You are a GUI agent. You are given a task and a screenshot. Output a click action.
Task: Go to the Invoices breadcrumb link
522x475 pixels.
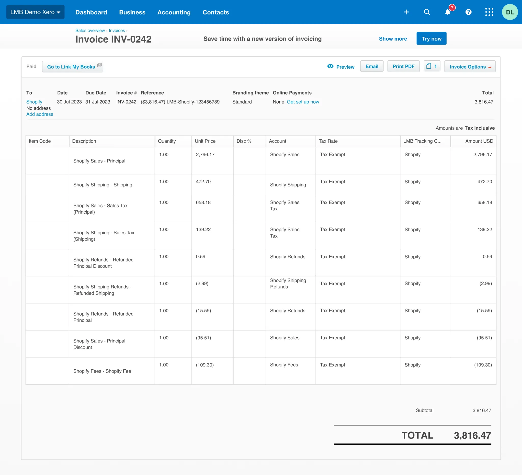117,30
